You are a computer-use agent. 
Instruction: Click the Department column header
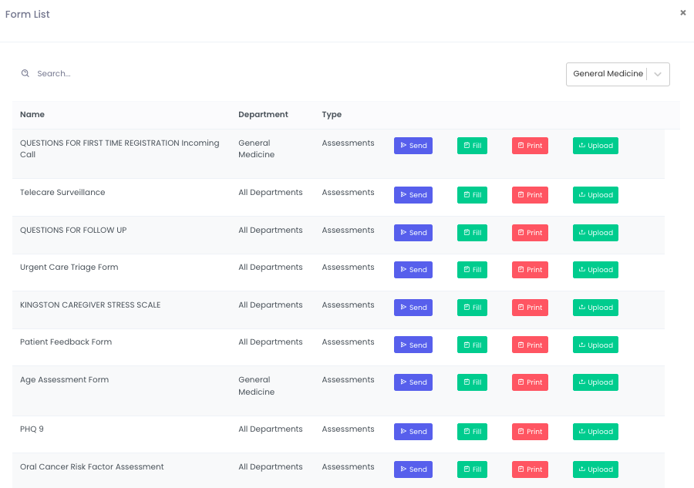tap(263, 115)
